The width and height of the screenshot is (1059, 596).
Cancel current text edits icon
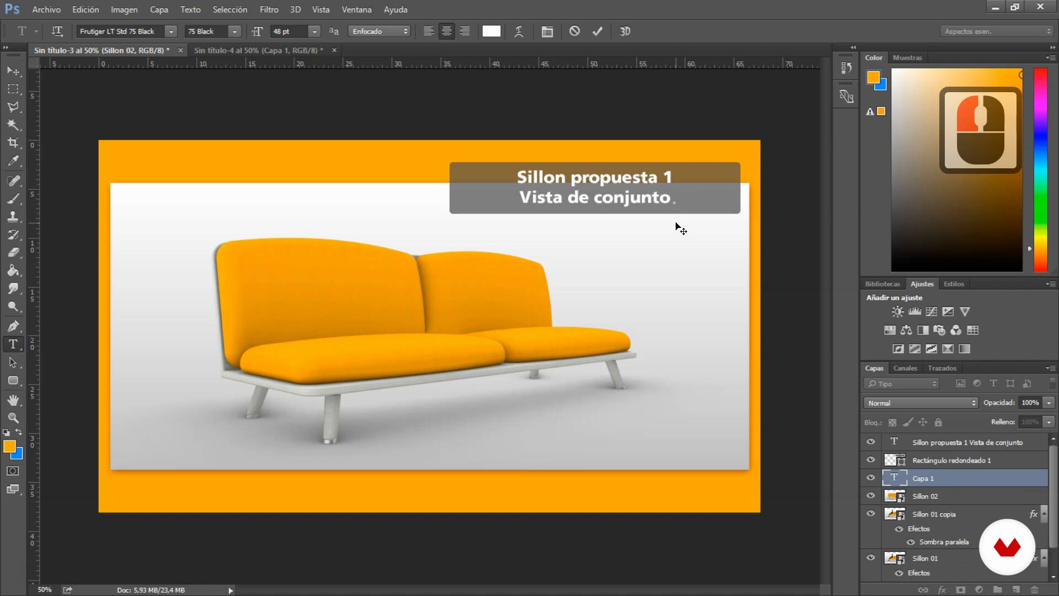[574, 31]
